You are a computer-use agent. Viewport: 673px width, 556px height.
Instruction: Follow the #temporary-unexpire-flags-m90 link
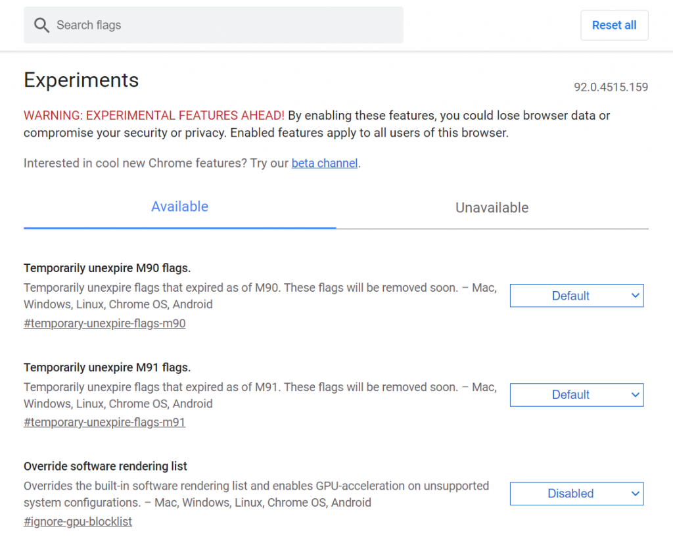coord(104,323)
